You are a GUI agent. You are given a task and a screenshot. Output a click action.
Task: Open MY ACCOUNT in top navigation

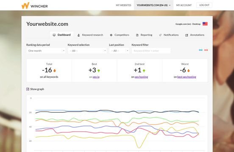[x=184, y=5]
